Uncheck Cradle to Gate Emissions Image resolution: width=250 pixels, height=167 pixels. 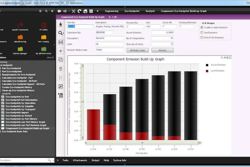202,28
